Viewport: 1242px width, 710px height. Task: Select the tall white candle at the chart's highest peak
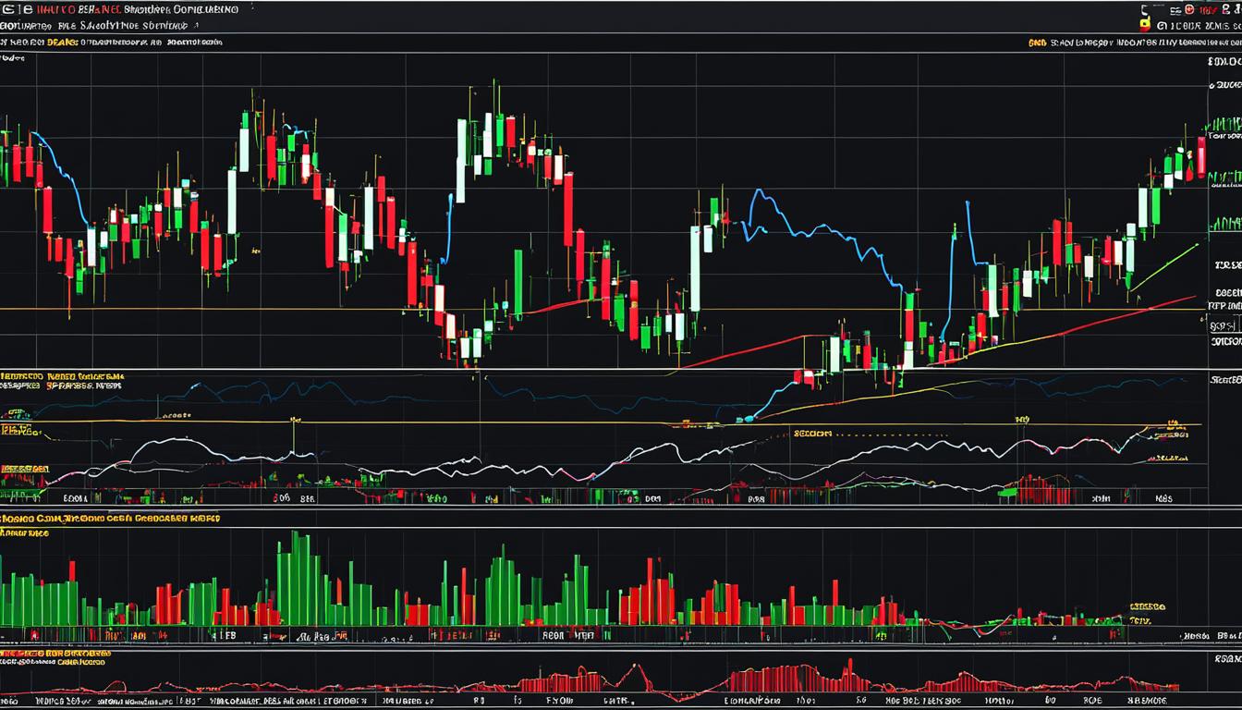(x=460, y=161)
